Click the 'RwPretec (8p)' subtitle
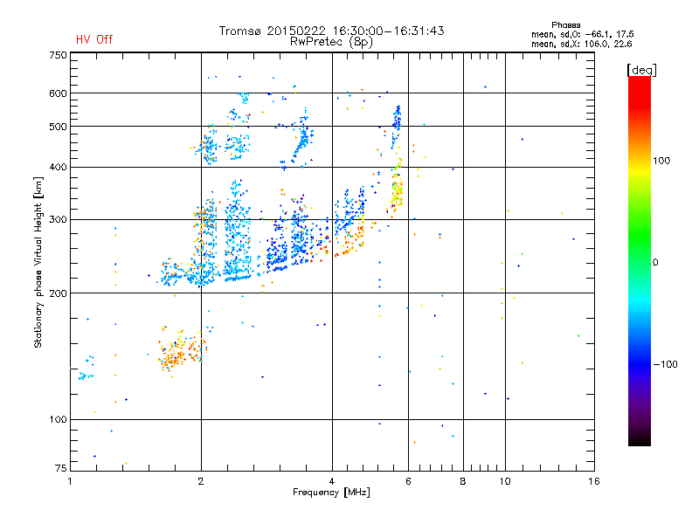The height and width of the screenshot is (524, 699). point(331,42)
